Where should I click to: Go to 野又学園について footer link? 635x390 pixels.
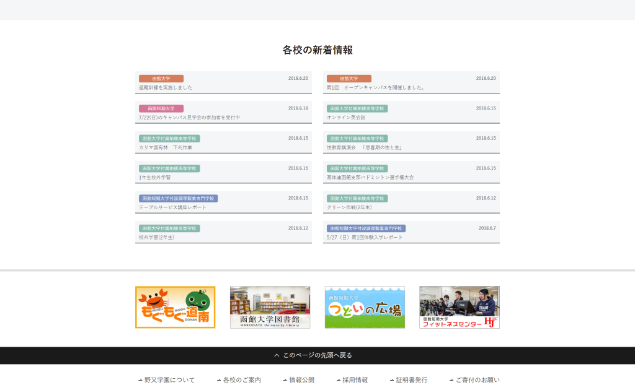point(166,380)
